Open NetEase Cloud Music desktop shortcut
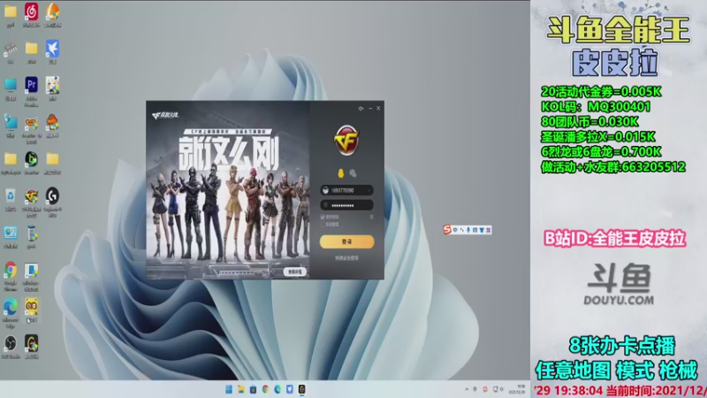707x398 pixels. [31, 11]
